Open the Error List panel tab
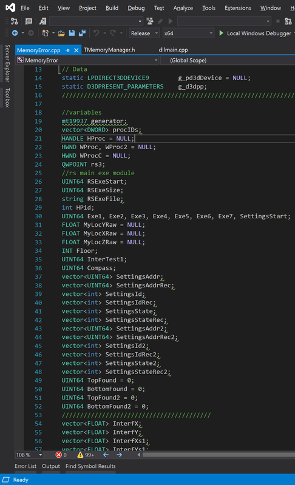This screenshot has width=295, height=485. point(25,466)
